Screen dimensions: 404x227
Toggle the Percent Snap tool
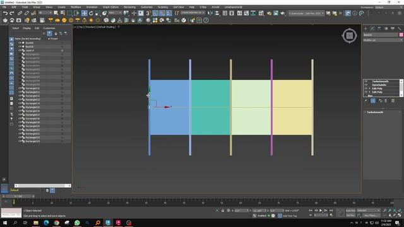162,13
